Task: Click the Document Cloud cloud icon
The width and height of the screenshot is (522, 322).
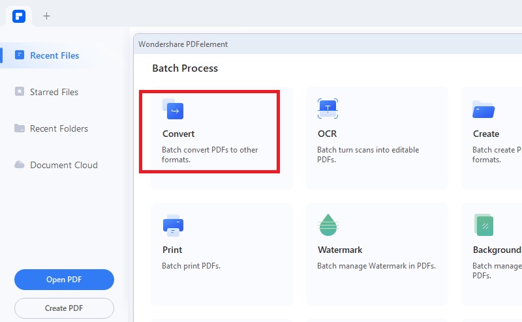Action: pyautogui.click(x=20, y=165)
